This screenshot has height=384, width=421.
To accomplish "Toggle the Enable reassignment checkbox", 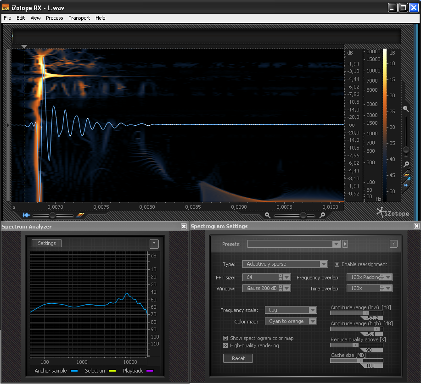I will coord(337,264).
